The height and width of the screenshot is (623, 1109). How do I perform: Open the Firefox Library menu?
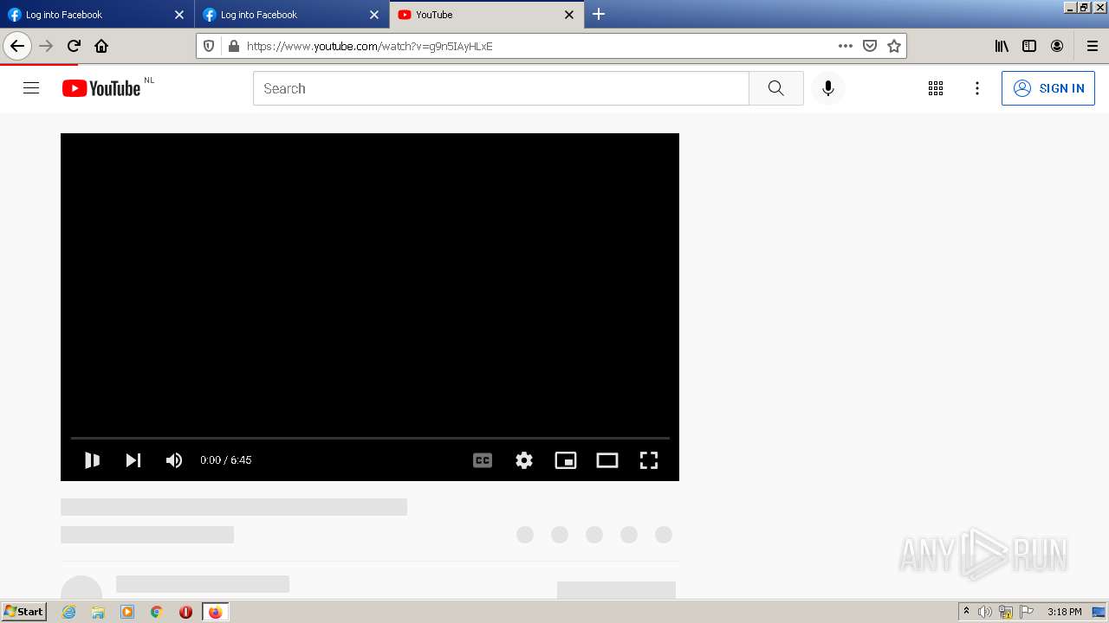[1002, 46]
